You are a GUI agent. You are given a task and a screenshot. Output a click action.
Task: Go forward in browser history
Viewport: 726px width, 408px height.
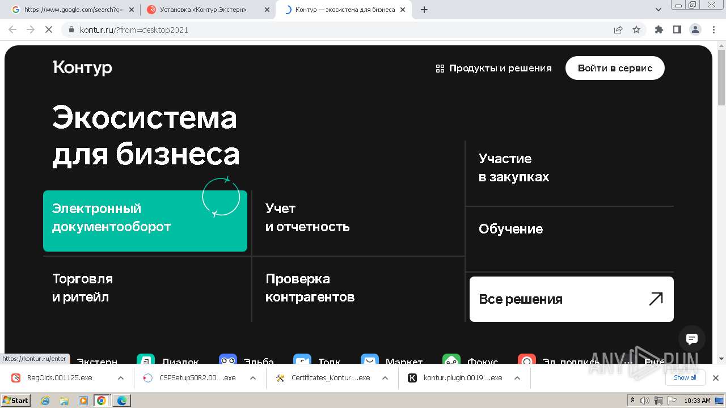tap(31, 30)
